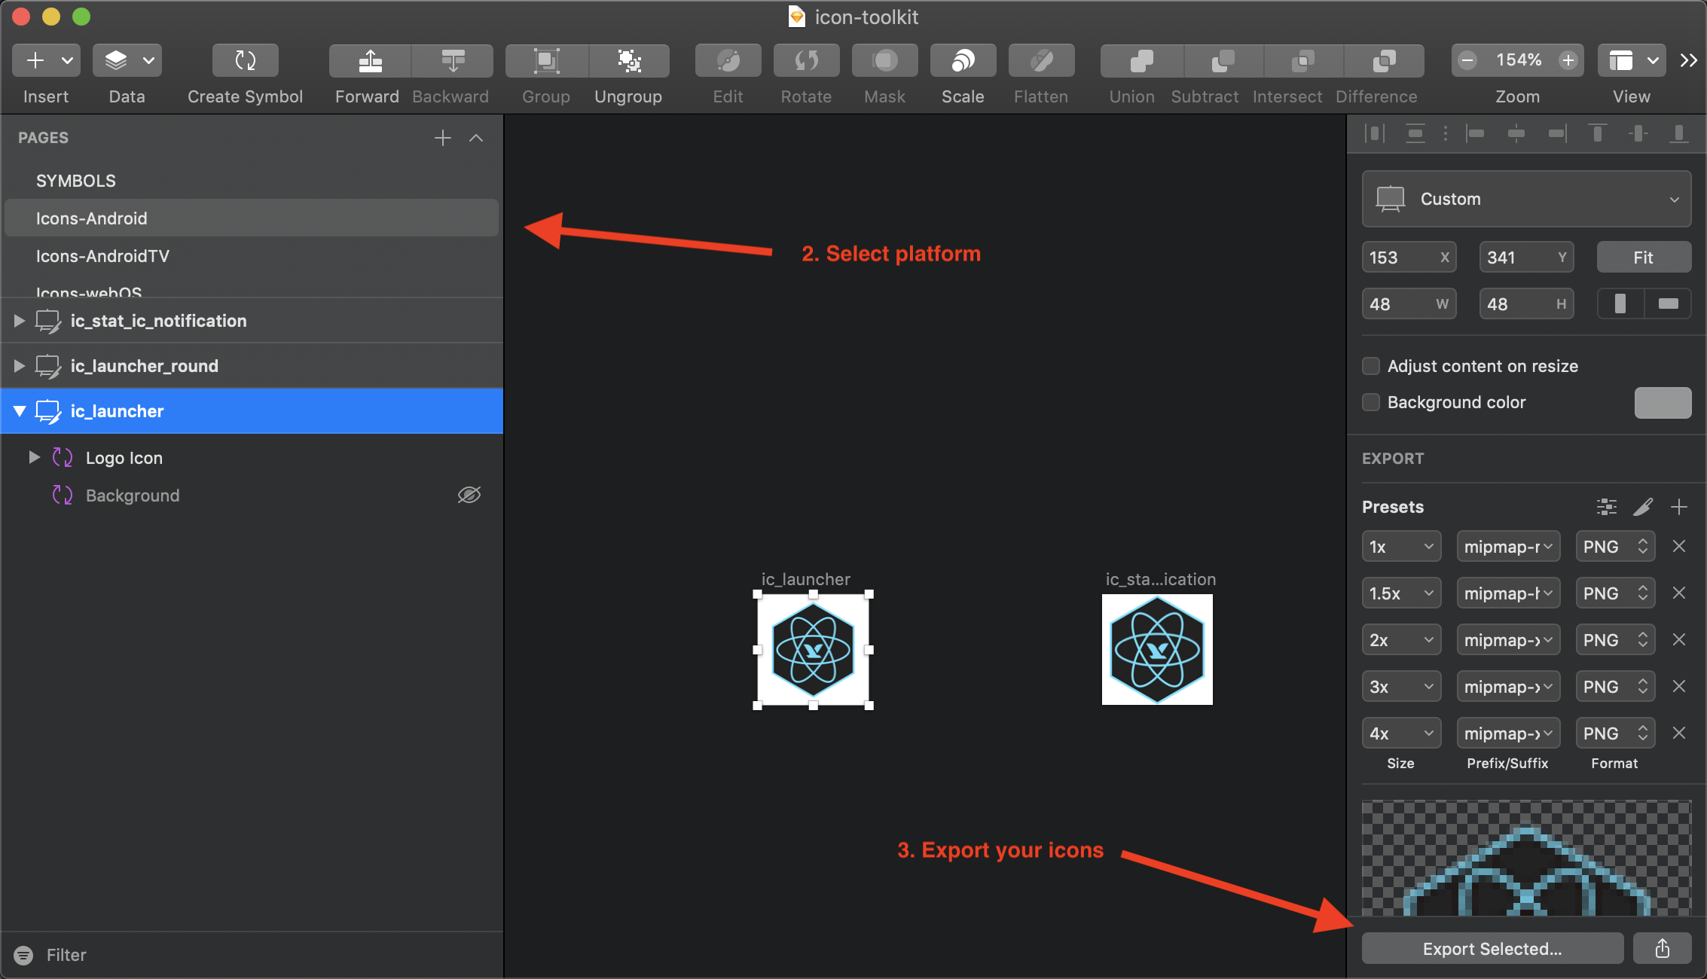Click the share export icon
The image size is (1707, 979).
[x=1663, y=948]
